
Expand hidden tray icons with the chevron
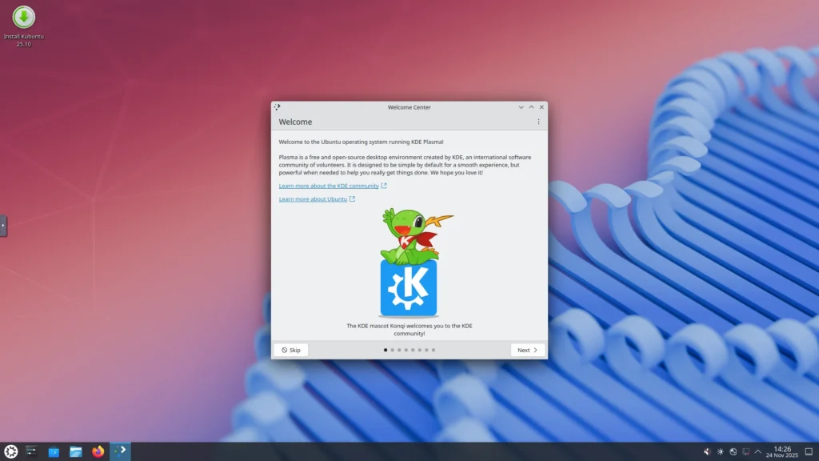757,451
